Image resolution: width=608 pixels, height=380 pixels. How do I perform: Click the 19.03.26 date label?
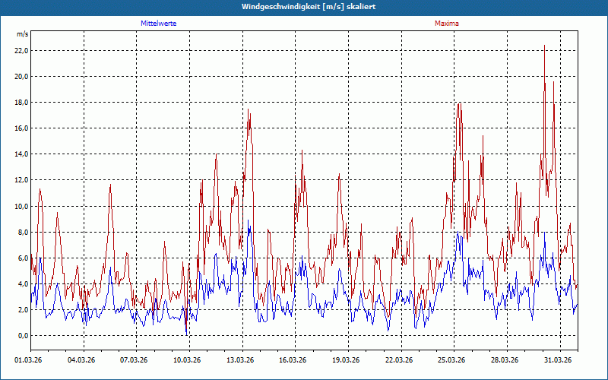(346, 360)
